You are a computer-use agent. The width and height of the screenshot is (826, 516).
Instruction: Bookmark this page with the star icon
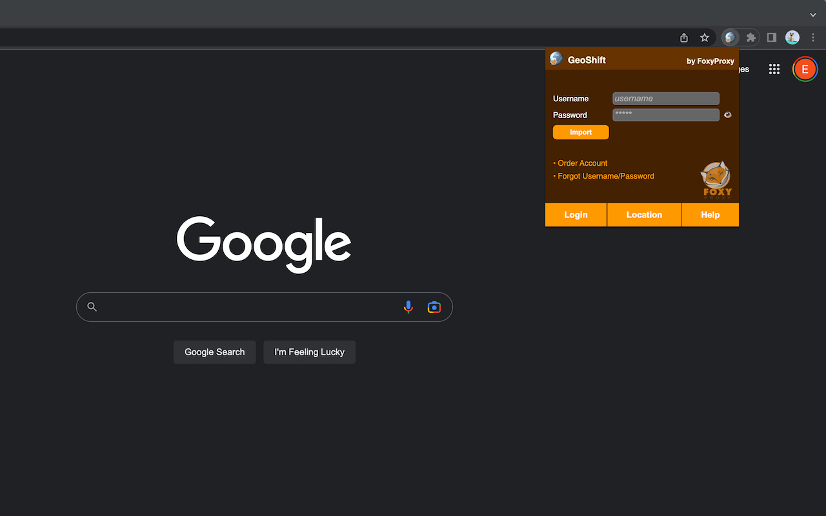tap(704, 37)
